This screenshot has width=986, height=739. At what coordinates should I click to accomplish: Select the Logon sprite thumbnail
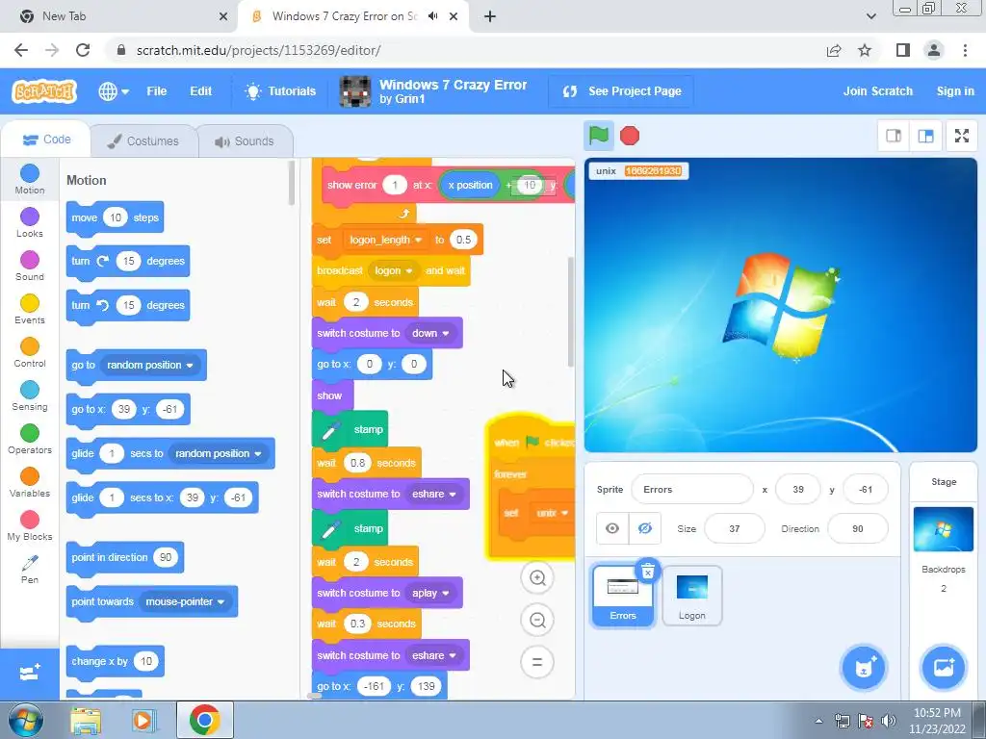click(691, 596)
